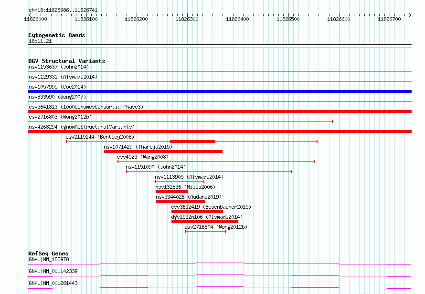Click the thin red esv2716803 variant line
425x294 pixels.
tap(181, 122)
